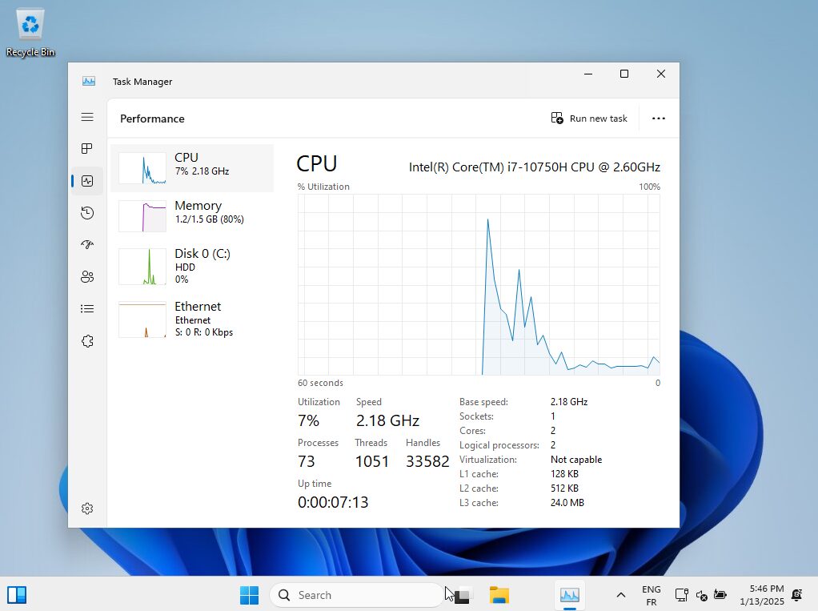Image resolution: width=818 pixels, height=611 pixels.
Task: Click the CPU utilization graph
Action: point(479,284)
